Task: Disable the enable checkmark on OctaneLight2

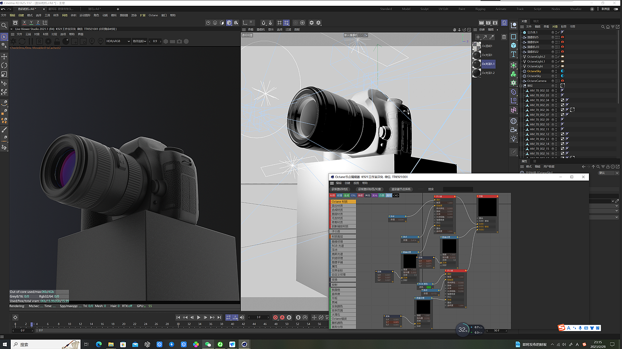Action: tap(558, 56)
